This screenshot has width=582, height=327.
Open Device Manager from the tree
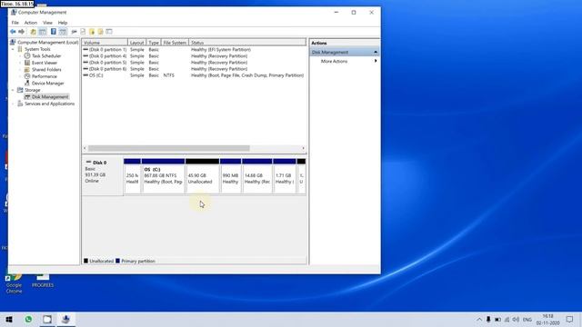click(48, 84)
